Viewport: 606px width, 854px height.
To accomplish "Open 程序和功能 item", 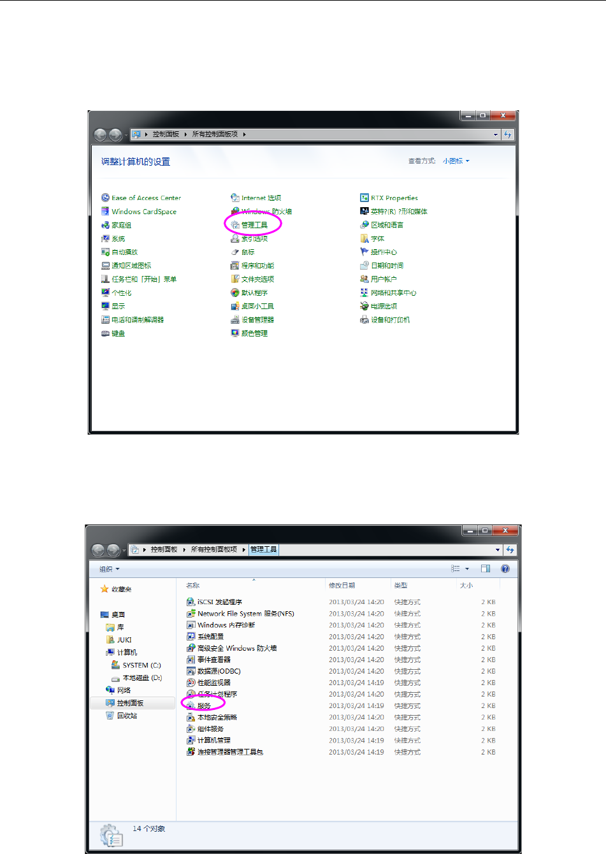I will click(x=252, y=265).
